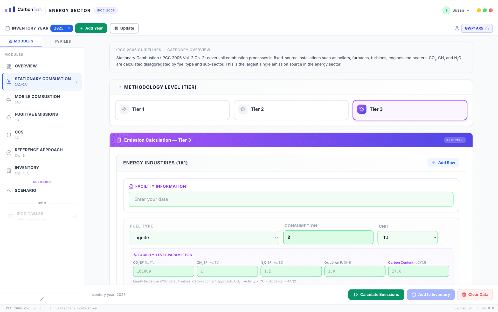Click the trash icon beside the Unit dropdown
The width and height of the screenshot is (498, 312).
pos(447,238)
